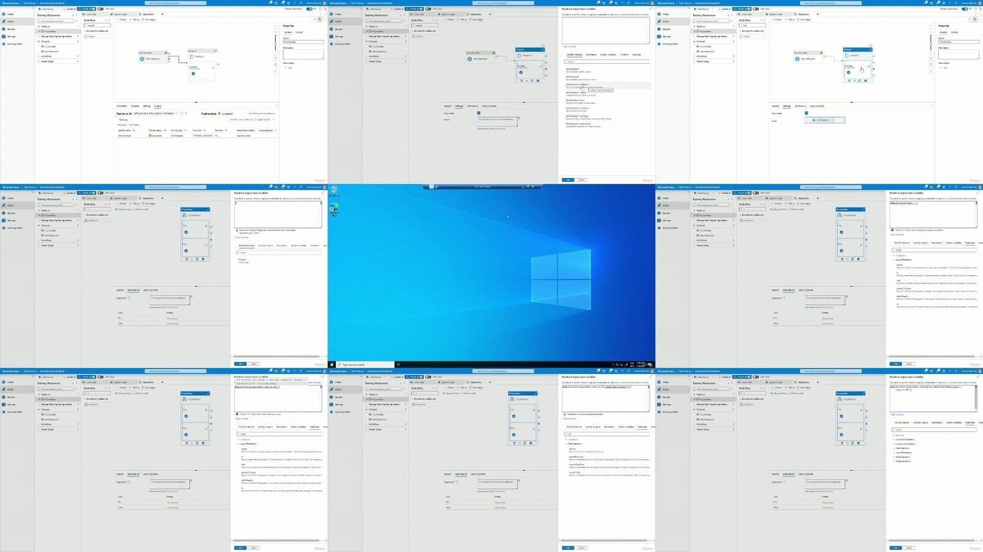
Task: Open notification center on center desktop taskbar
Action: [651, 364]
